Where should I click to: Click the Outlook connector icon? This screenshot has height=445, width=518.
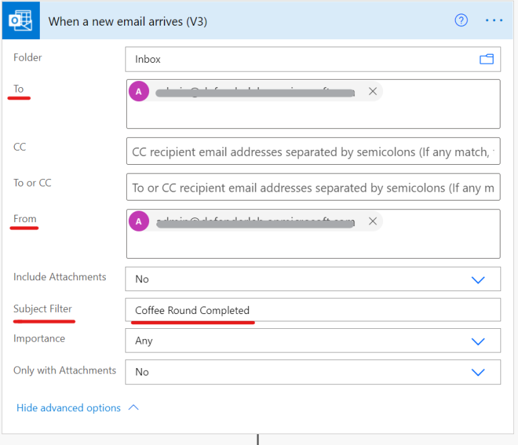pyautogui.click(x=20, y=21)
